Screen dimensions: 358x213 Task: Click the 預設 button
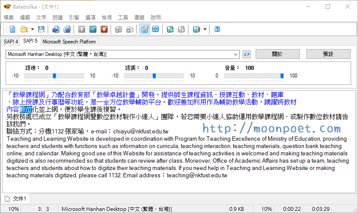click(x=328, y=54)
